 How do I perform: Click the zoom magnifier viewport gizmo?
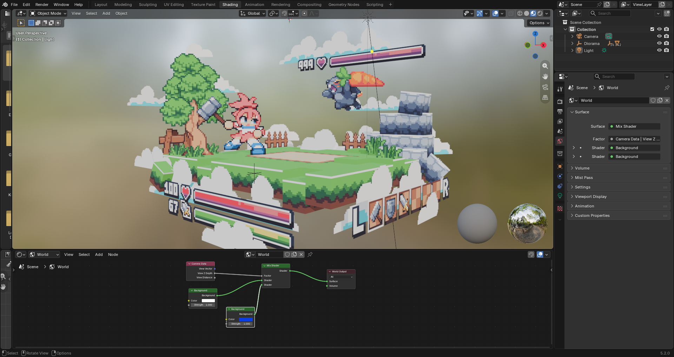pyautogui.click(x=545, y=66)
